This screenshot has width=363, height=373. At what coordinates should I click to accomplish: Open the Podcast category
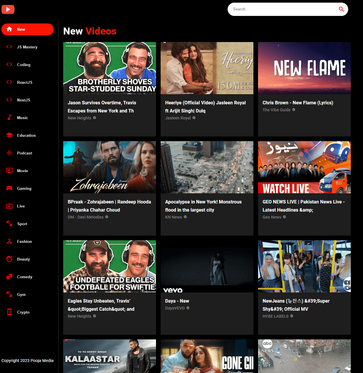click(28, 153)
